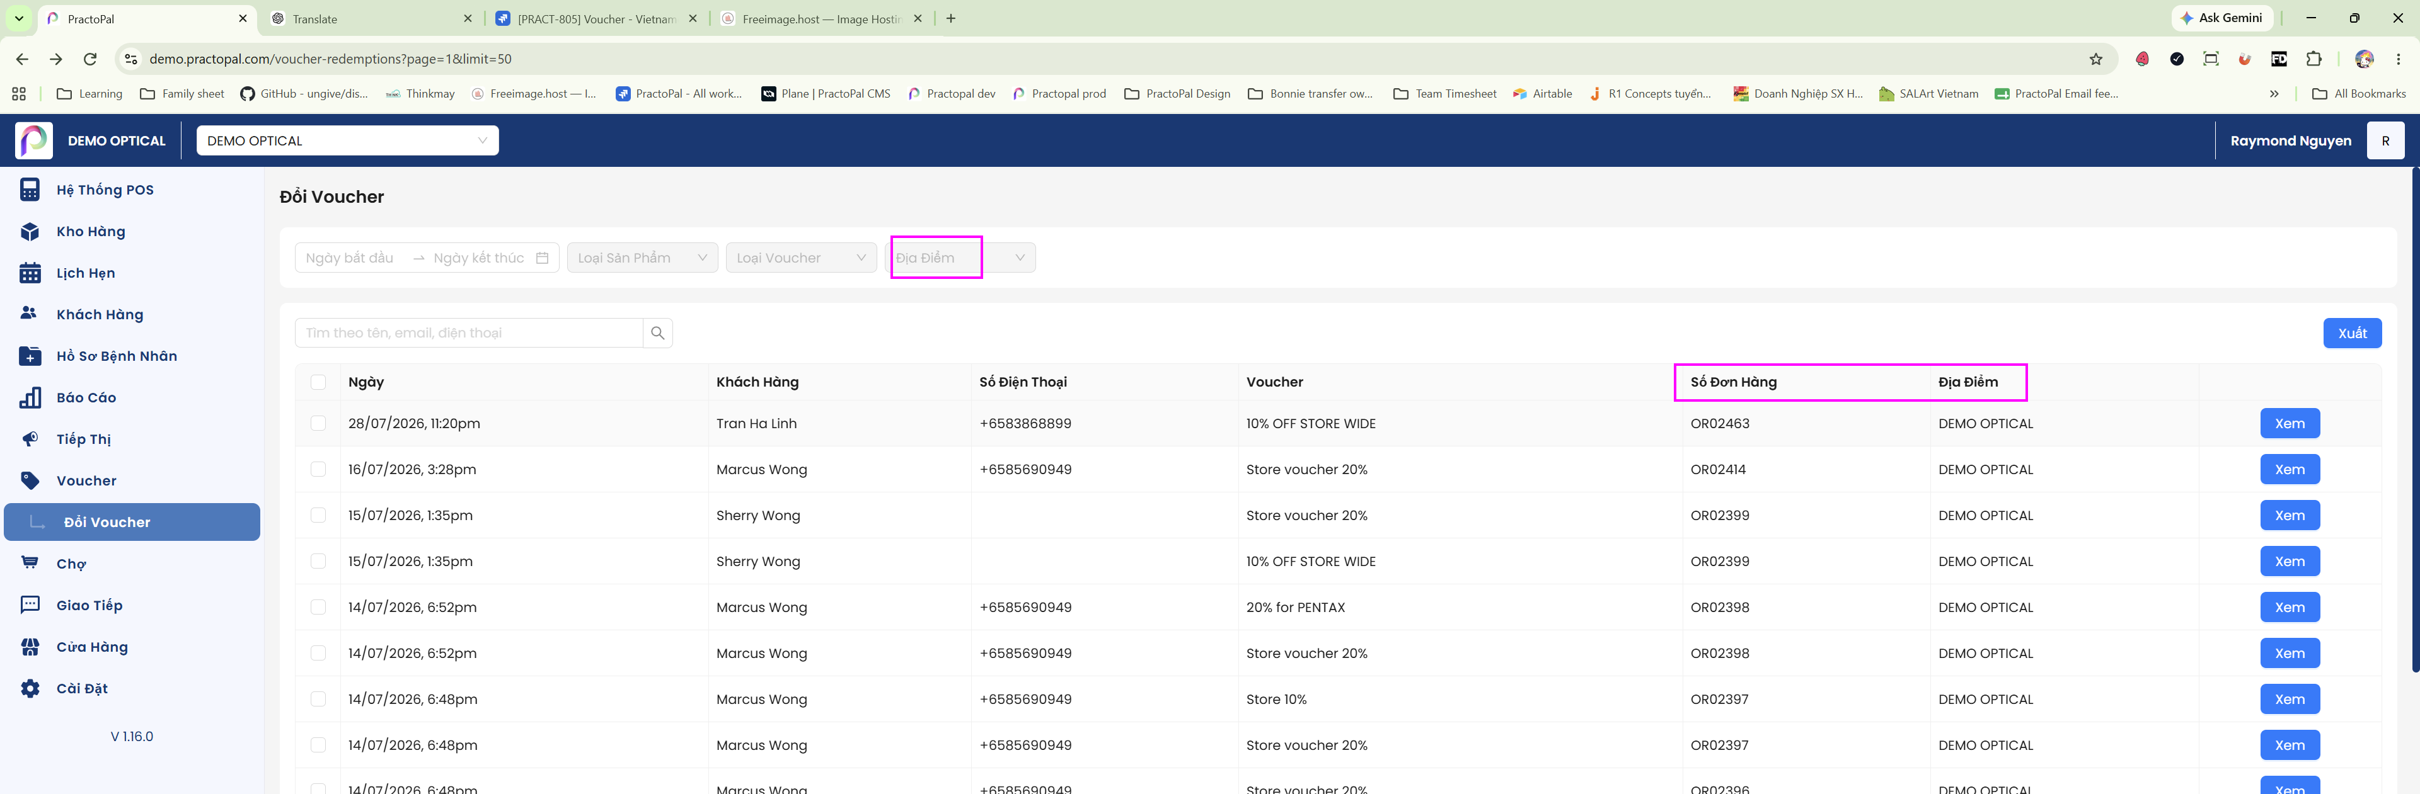Click the Cửa Hàng store icon

click(30, 647)
